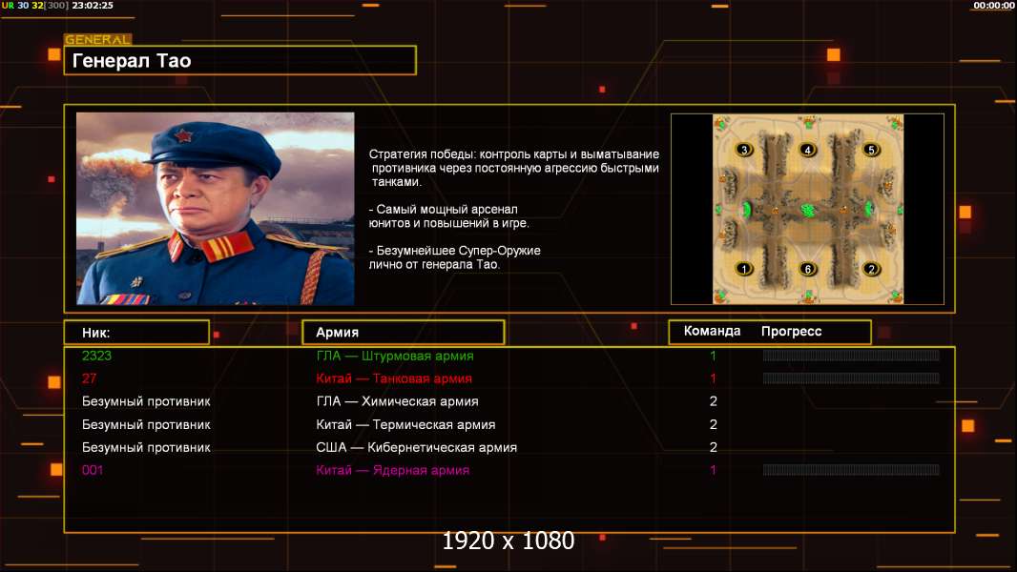Click progress bar of player 2323
The width and height of the screenshot is (1017, 572).
[851, 355]
